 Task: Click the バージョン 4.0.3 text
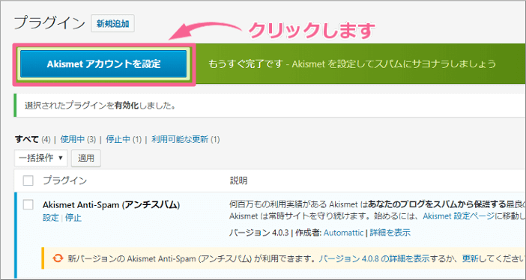click(x=259, y=233)
